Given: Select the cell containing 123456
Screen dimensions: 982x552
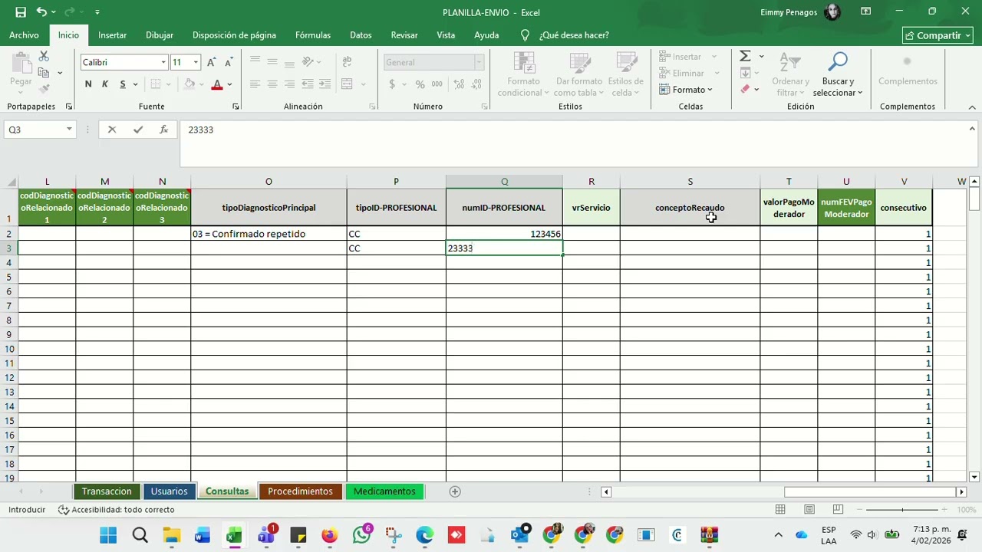Looking at the screenshot, I should pyautogui.click(x=504, y=234).
